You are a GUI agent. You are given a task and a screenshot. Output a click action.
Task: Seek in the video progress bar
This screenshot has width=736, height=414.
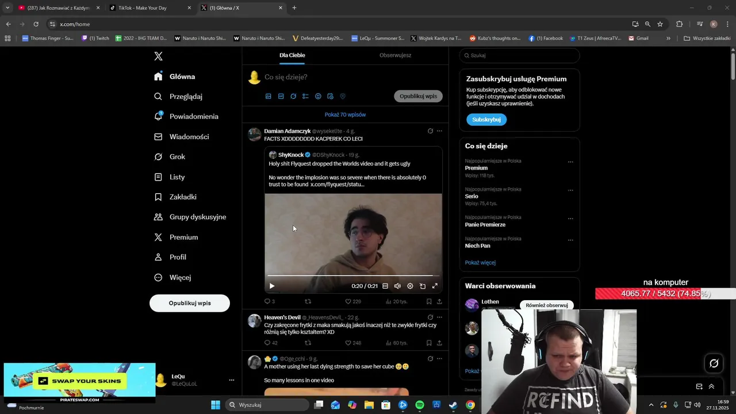click(352, 276)
